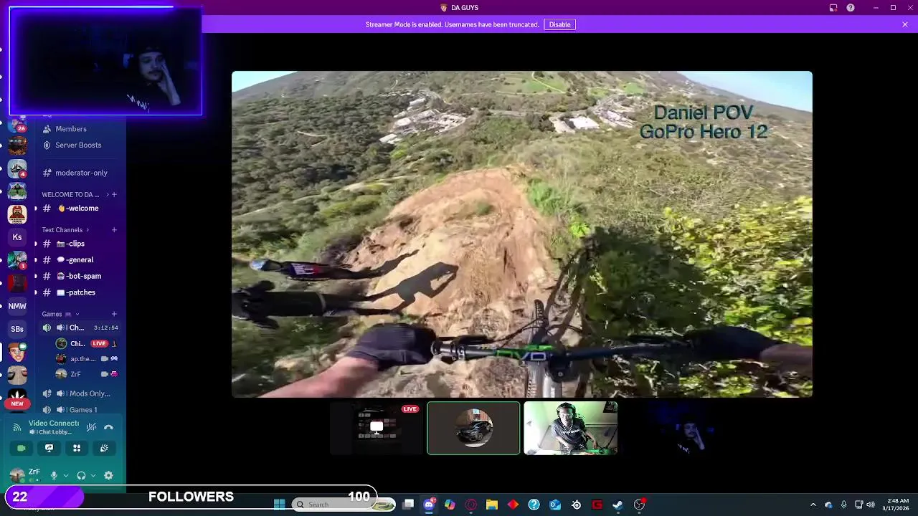The image size is (918, 516).
Task: Expand the patches channel thread arrow
Action: pyautogui.click(x=36, y=292)
